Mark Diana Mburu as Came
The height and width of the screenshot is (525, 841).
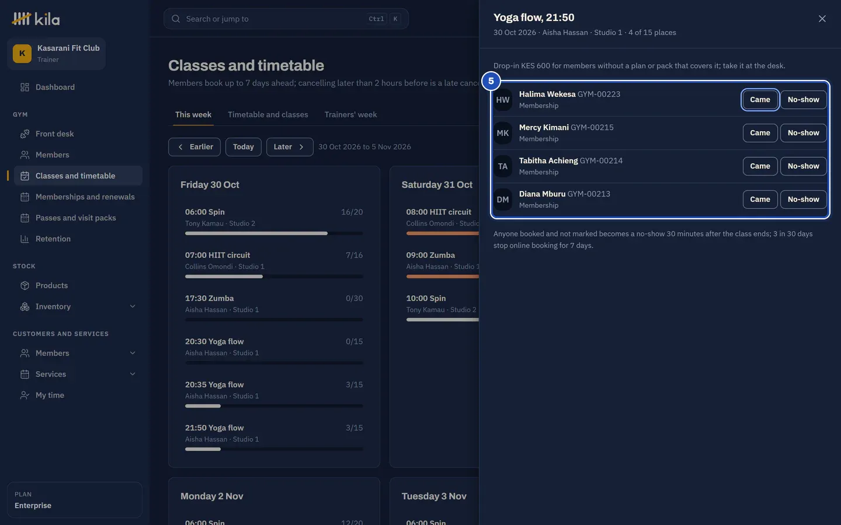pyautogui.click(x=760, y=199)
